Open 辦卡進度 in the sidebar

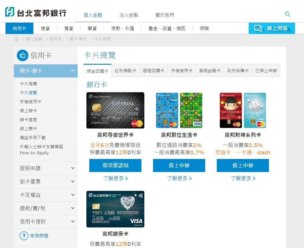coord(28,120)
